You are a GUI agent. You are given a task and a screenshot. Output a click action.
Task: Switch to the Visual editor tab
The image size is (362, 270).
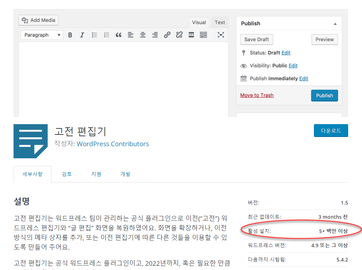(x=199, y=23)
